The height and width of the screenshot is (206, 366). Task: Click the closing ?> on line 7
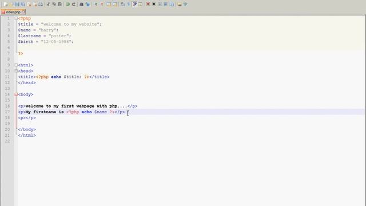click(x=21, y=53)
